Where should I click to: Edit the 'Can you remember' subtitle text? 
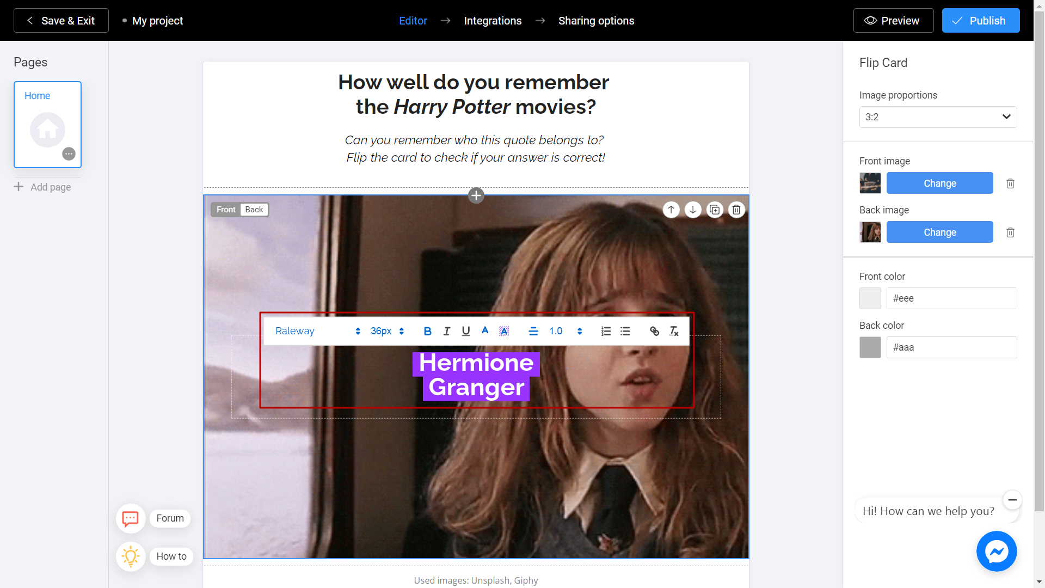pyautogui.click(x=476, y=149)
